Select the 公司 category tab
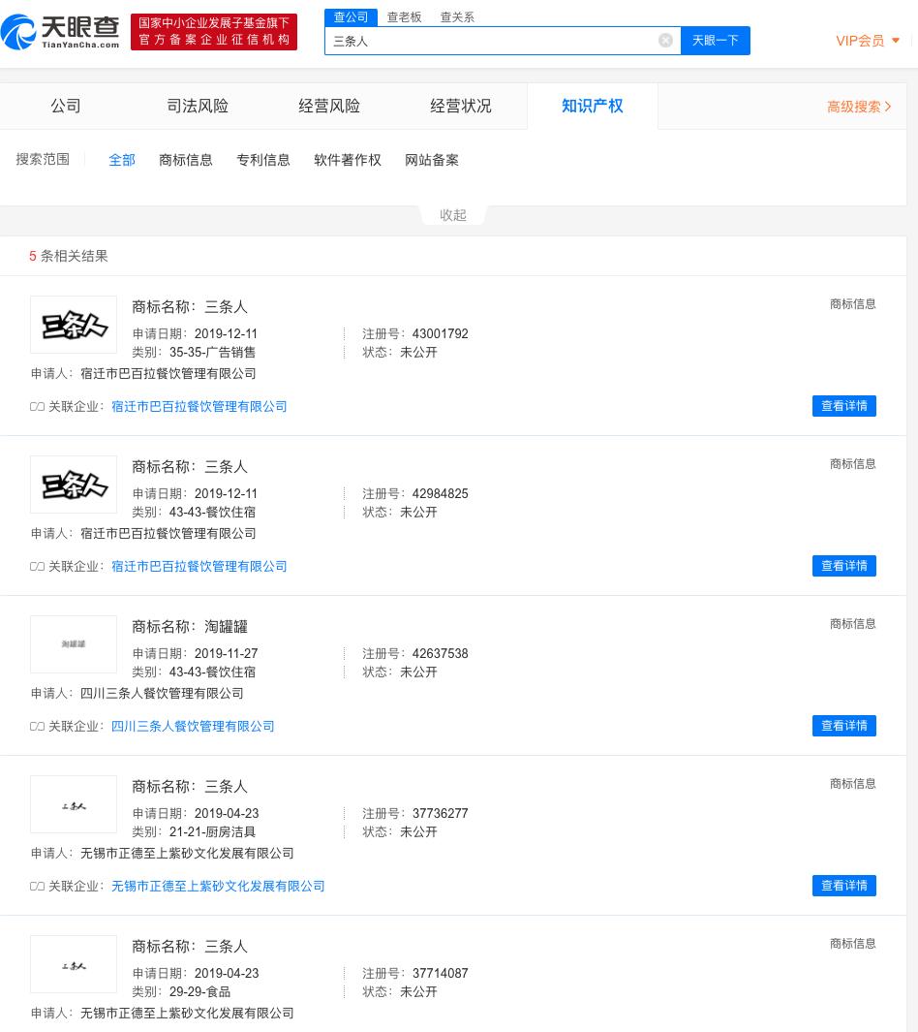Image resolution: width=918 pixels, height=1032 pixels. [x=66, y=106]
